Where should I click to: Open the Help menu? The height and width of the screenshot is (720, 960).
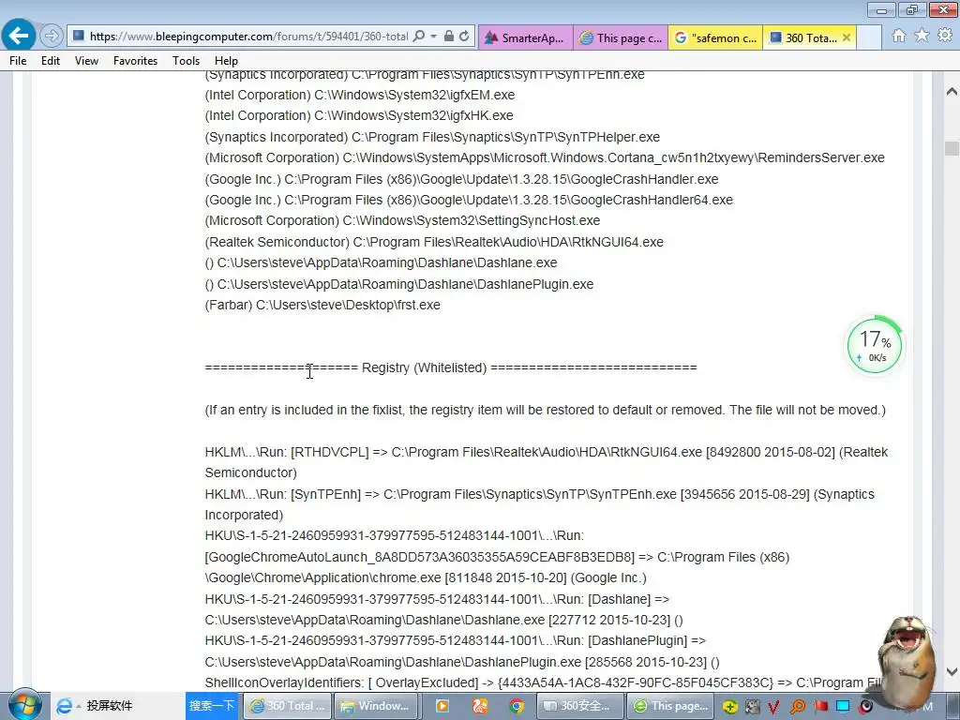[x=226, y=61]
